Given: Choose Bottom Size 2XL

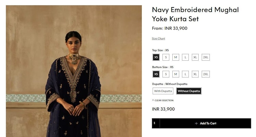Looking at the screenshot, I should point(206,74).
